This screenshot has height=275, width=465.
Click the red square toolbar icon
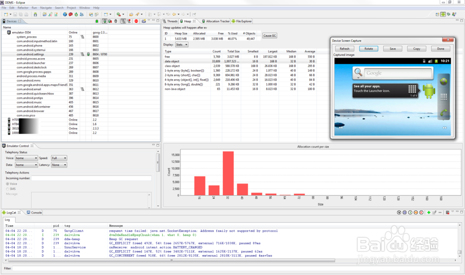[71, 14]
